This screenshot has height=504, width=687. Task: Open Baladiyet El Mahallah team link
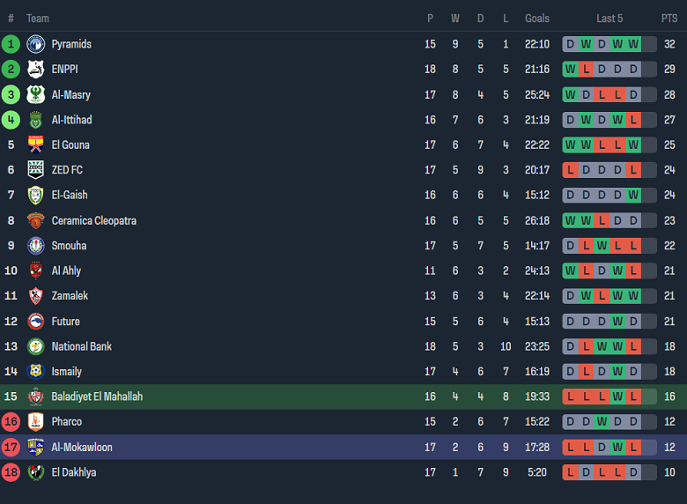97,397
